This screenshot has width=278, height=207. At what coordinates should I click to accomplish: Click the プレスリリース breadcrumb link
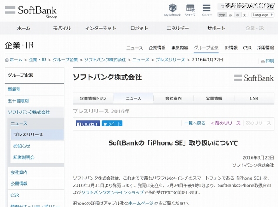pos(170,60)
